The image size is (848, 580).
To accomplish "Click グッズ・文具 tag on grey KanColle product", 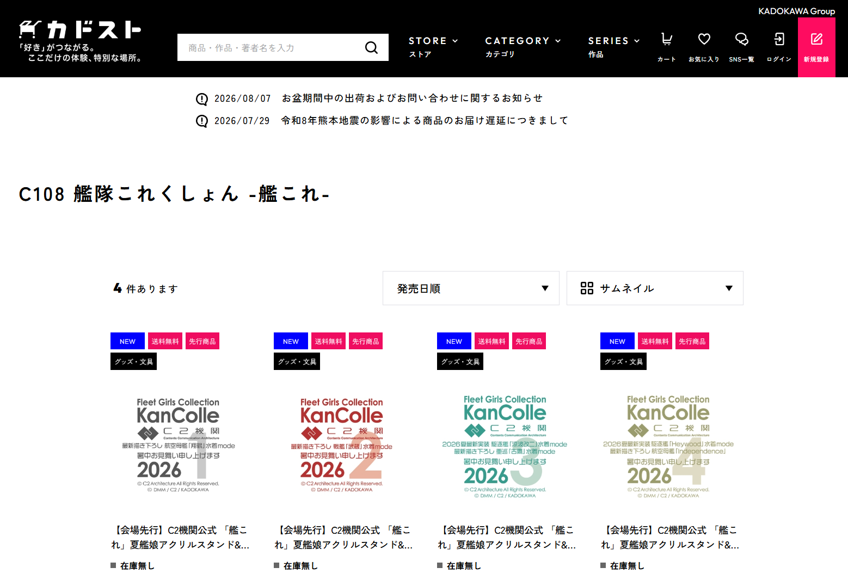I will click(x=133, y=361).
